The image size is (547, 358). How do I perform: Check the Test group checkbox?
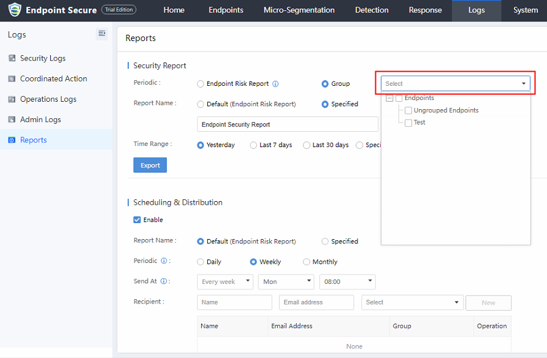(x=408, y=123)
